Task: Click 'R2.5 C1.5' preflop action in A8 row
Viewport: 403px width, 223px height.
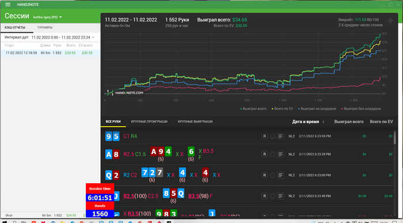Action: click(135, 154)
